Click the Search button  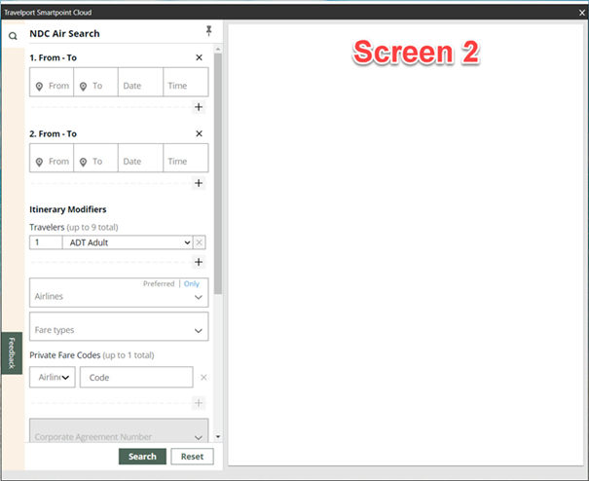(x=142, y=457)
